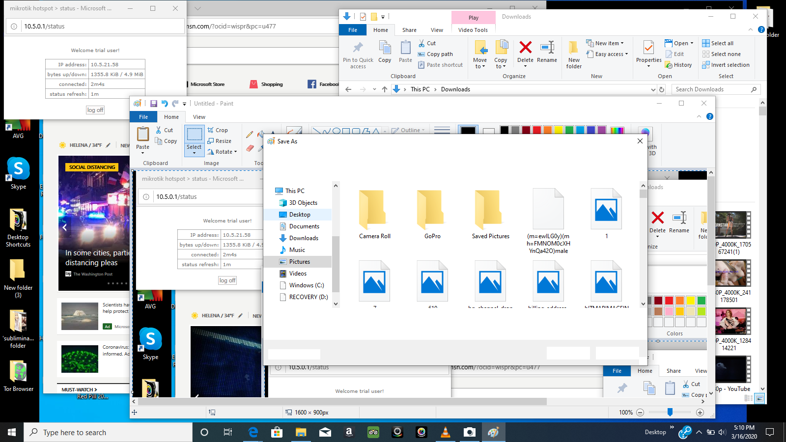Switch Downloads to the details view toggle
Viewport: 786px width, 442px height.
[x=749, y=398]
